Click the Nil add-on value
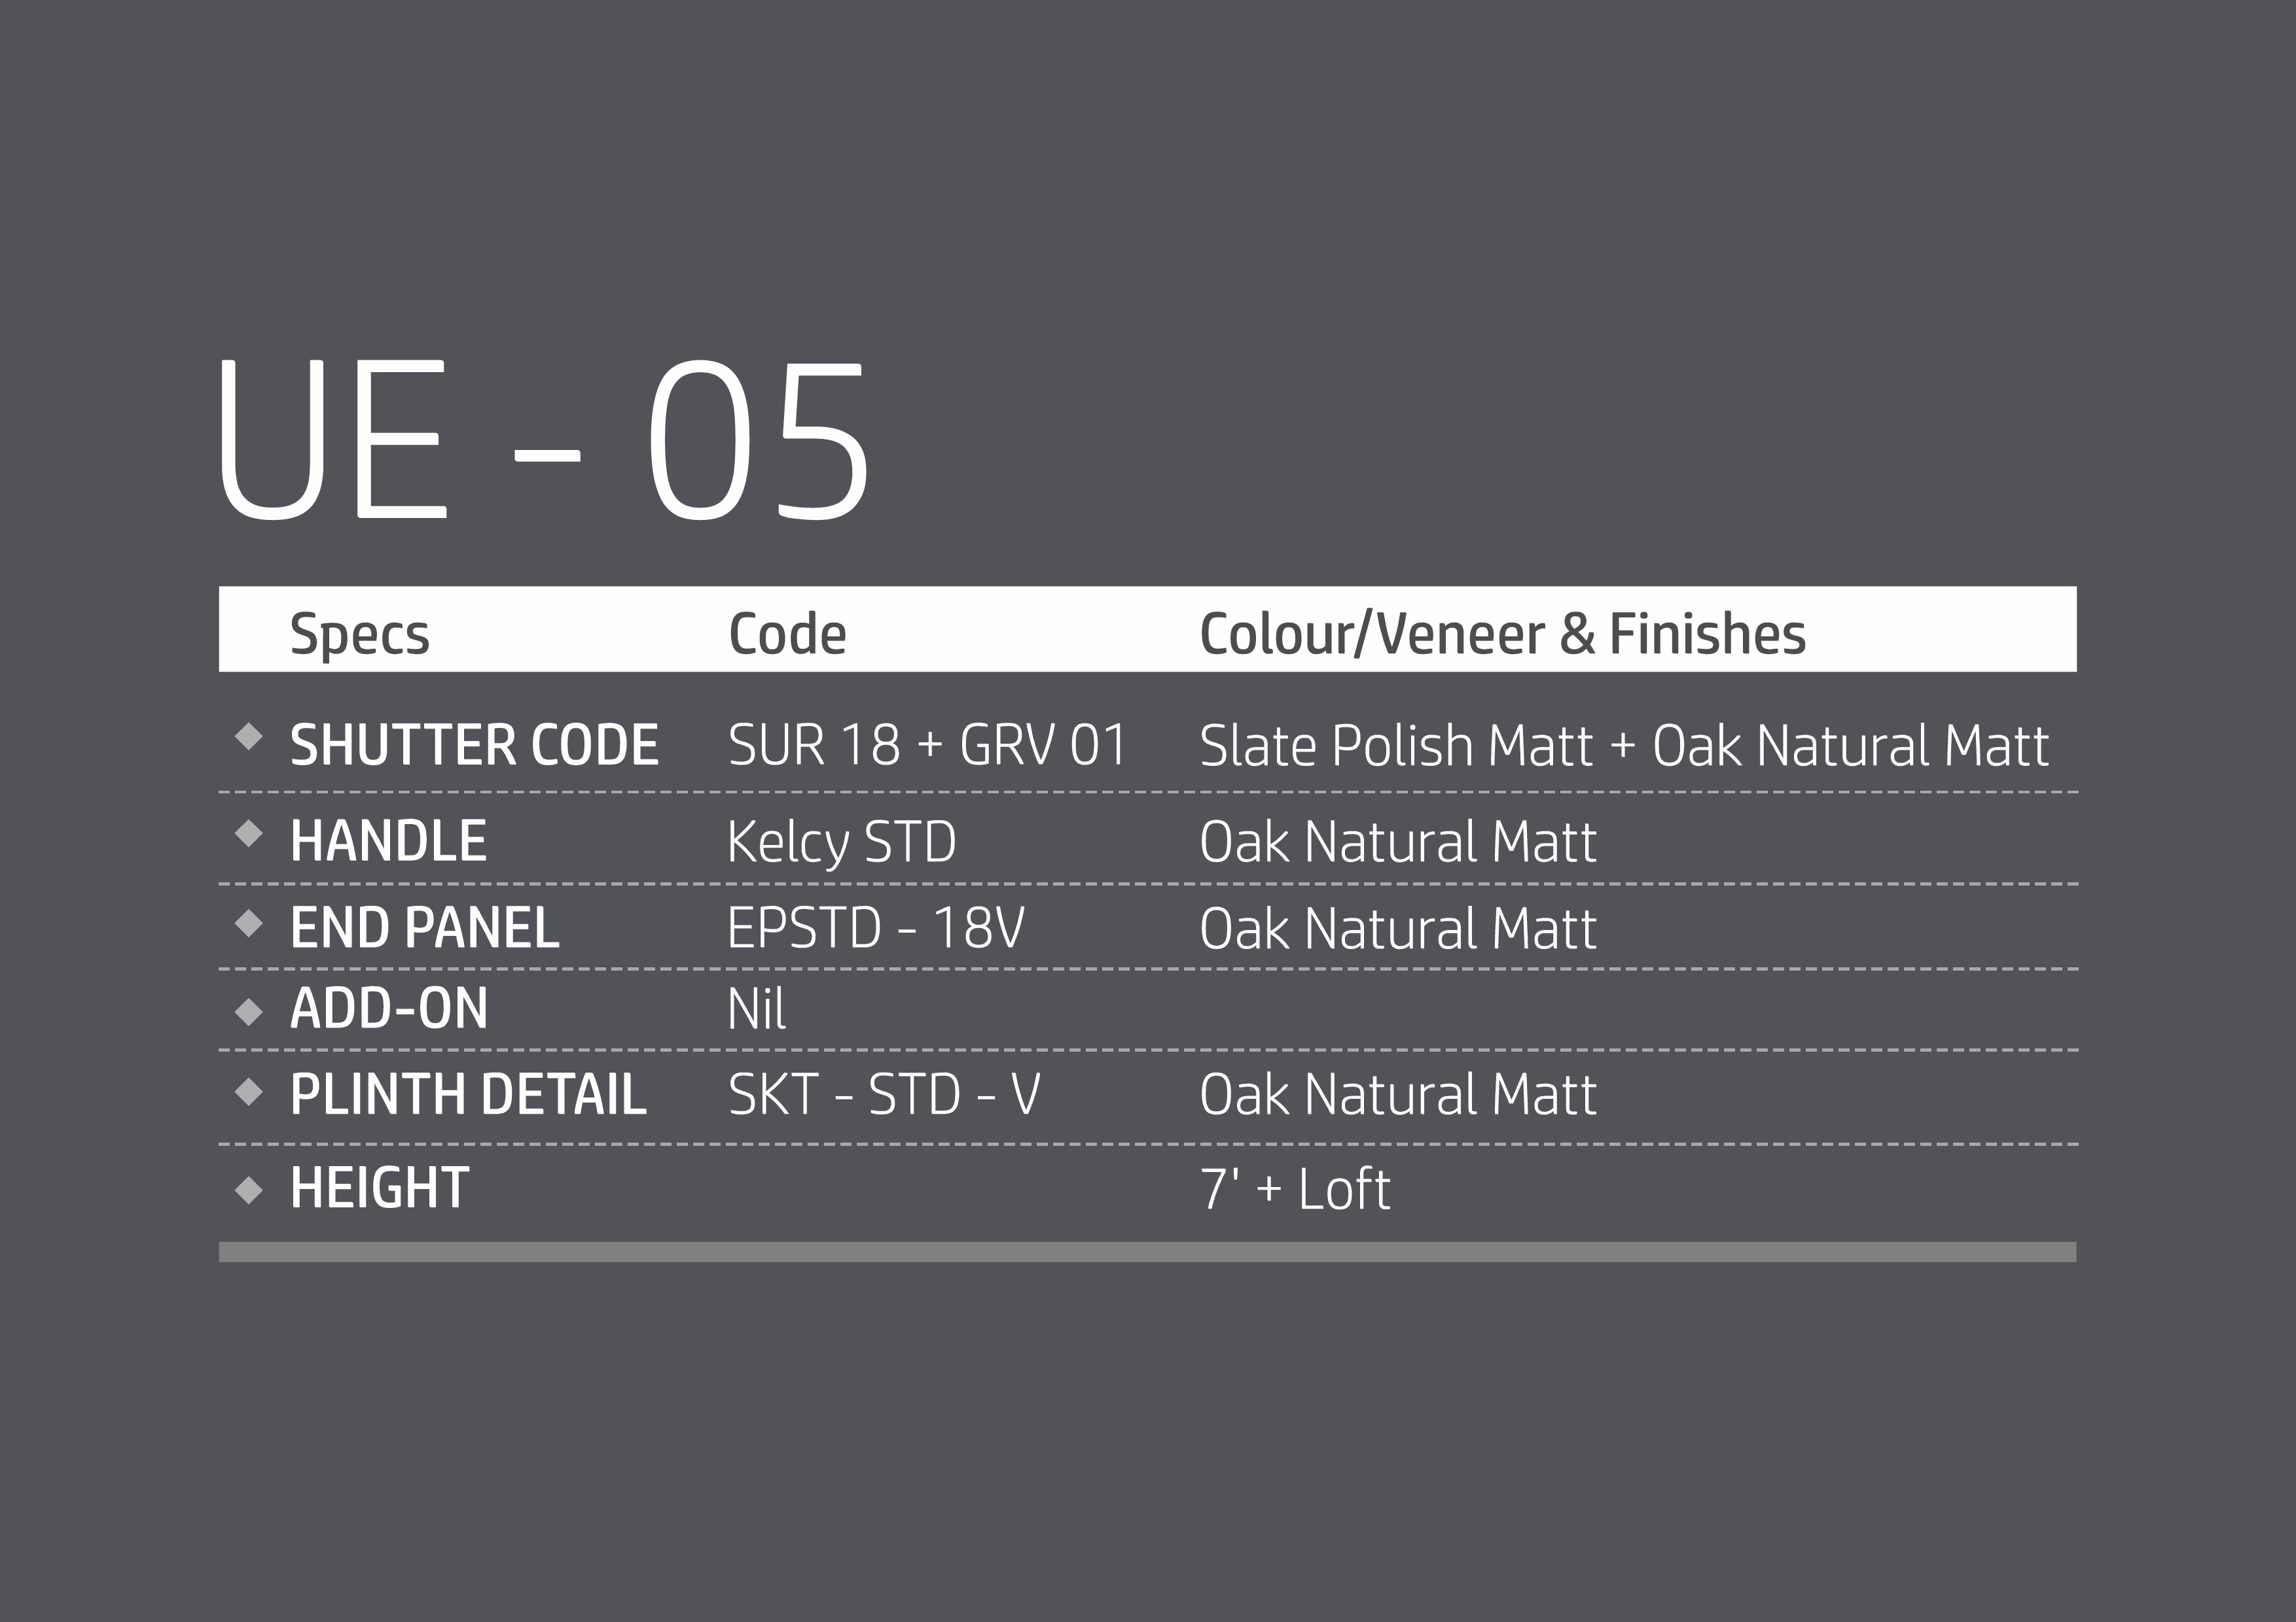2296x1622 pixels. click(x=756, y=1009)
